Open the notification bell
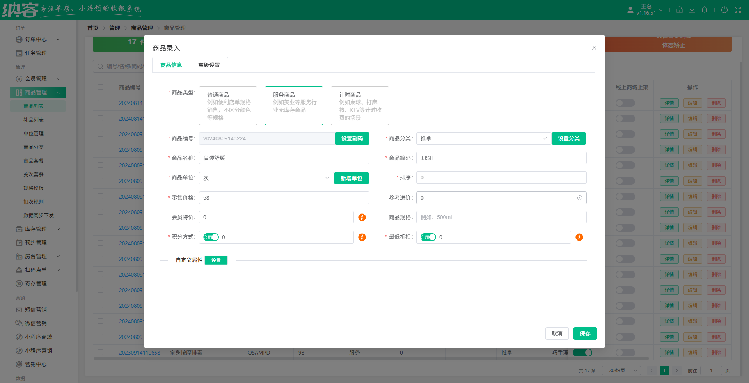Viewport: 749px width, 383px height. point(704,10)
